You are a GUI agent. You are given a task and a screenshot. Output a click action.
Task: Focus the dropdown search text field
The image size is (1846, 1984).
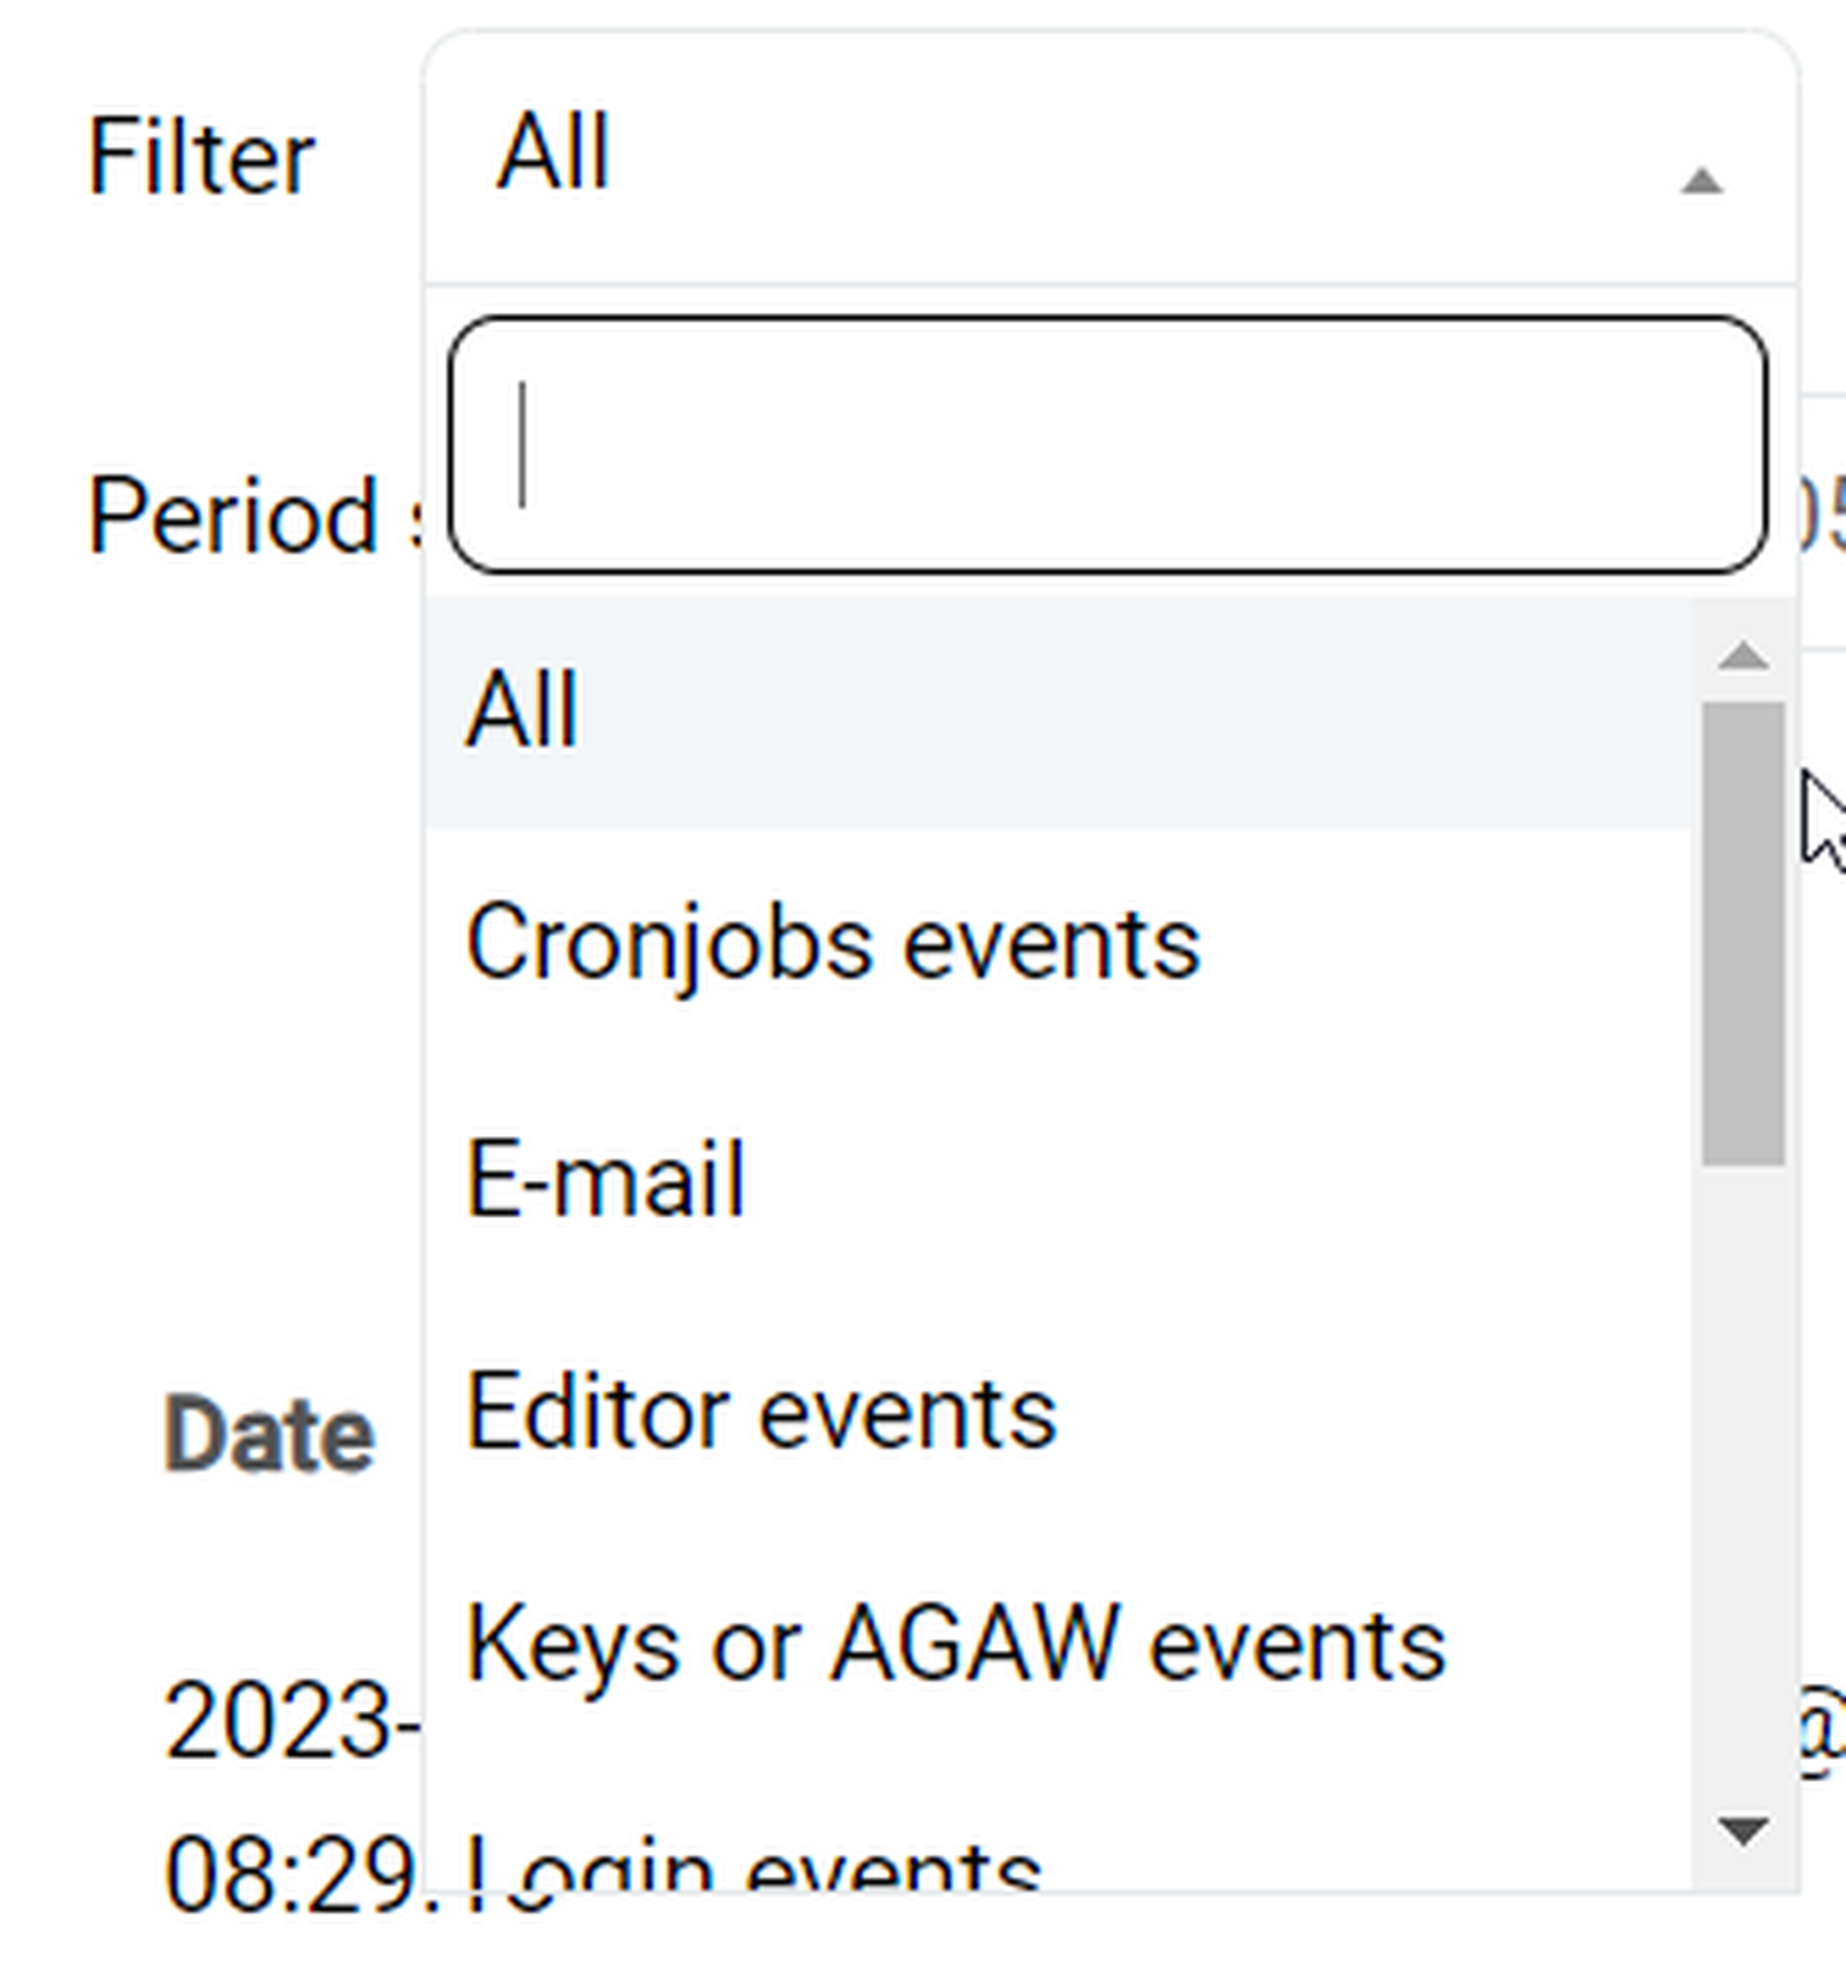click(1106, 445)
